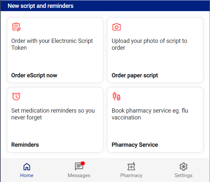Click the Pharmacy mortar icon
The width and height of the screenshot is (210, 182).
131,166
